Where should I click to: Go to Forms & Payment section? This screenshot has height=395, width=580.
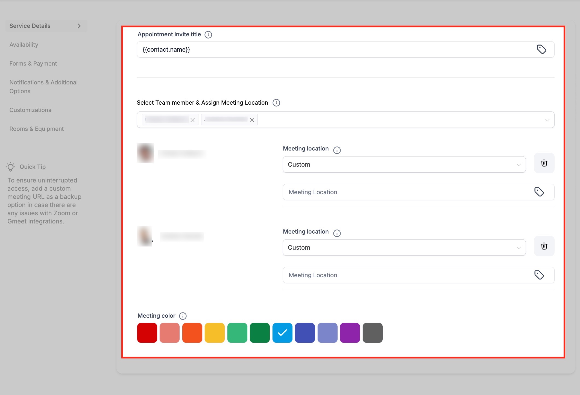(33, 64)
